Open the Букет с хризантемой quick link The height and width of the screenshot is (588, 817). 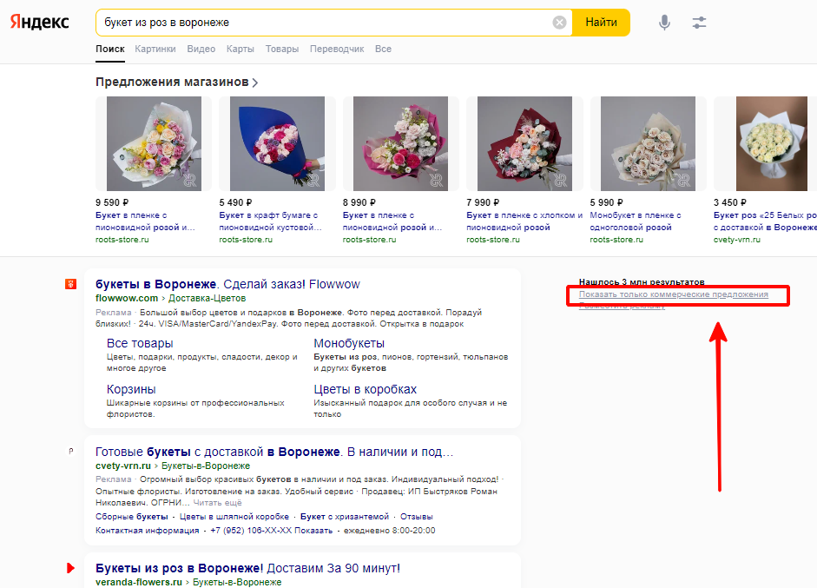345,517
